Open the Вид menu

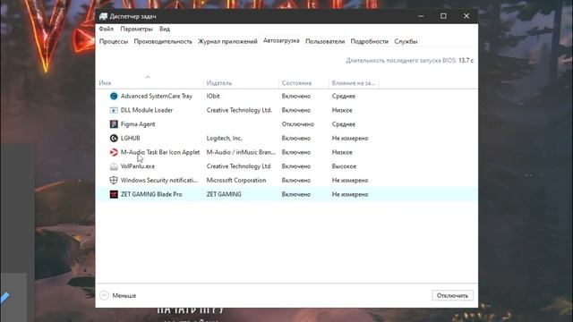click(165, 29)
